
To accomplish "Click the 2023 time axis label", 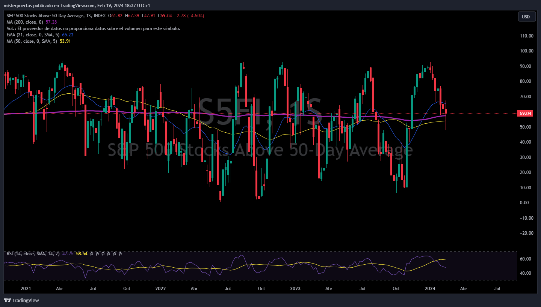I will tap(295, 289).
